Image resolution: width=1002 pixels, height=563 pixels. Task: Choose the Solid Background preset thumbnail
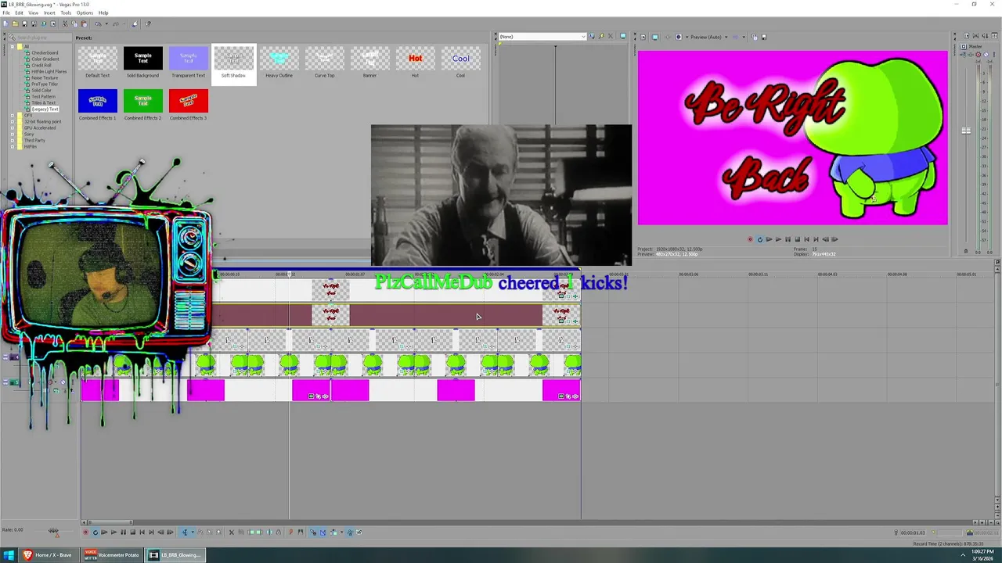tap(143, 59)
